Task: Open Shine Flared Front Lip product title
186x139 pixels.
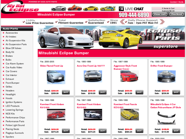Action: click(51, 66)
